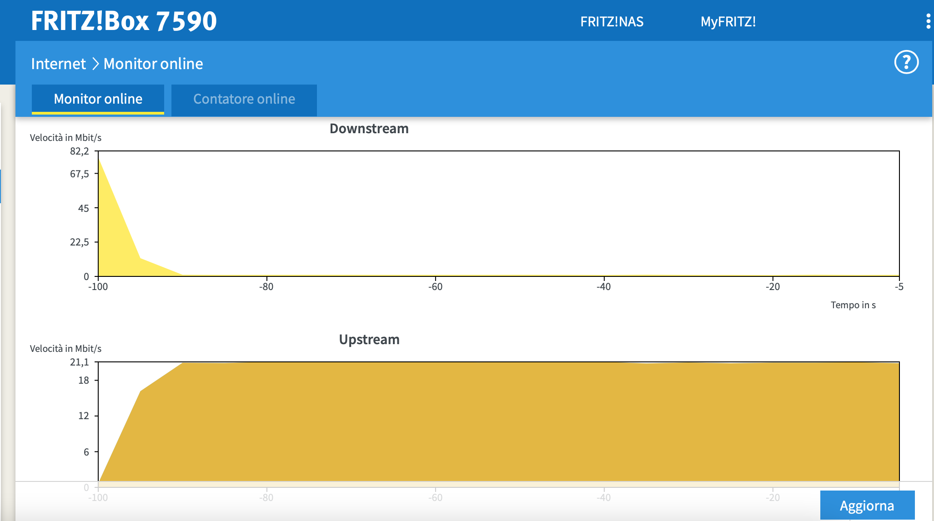Click the breadcrumb chevron separator
This screenshot has width=934, height=521.
pyautogui.click(x=95, y=64)
